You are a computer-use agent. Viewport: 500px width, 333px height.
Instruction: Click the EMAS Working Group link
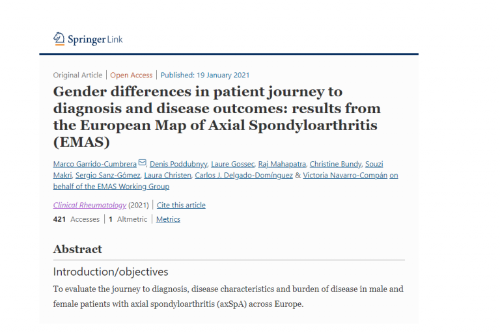pos(111,187)
